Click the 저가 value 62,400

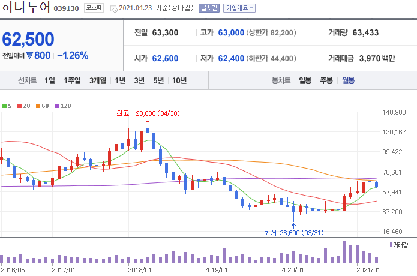click(231, 58)
